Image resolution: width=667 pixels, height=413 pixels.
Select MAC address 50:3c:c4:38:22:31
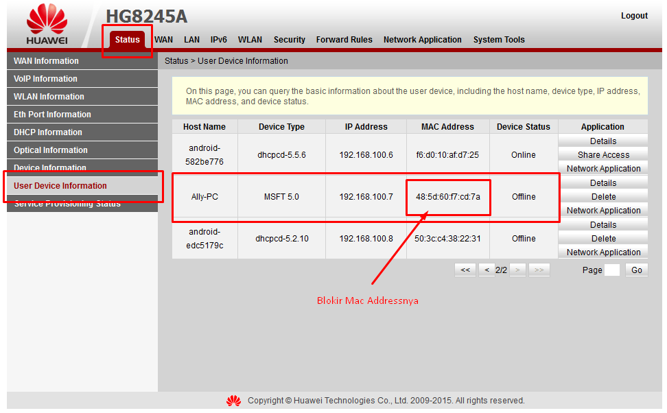click(447, 239)
